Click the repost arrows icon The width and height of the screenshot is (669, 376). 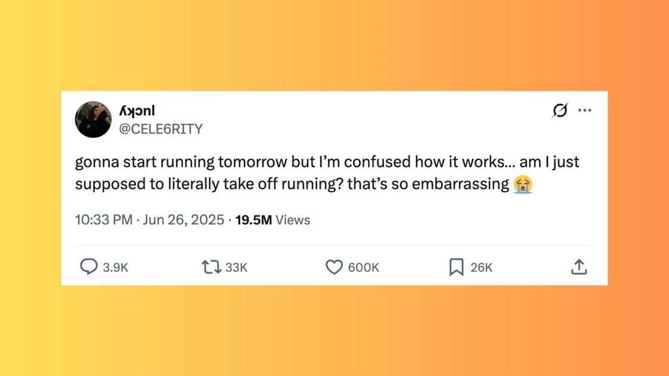212,267
